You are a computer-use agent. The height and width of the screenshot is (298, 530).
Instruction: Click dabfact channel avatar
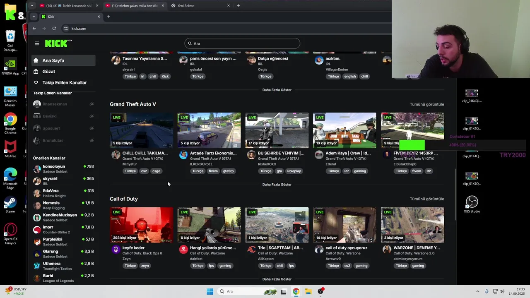click(183, 250)
